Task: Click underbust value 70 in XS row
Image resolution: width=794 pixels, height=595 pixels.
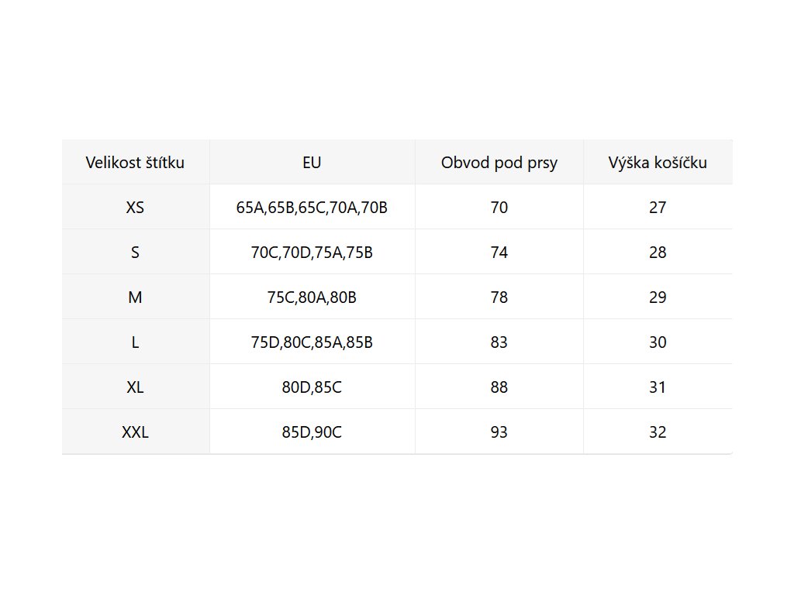Action: coord(499,208)
